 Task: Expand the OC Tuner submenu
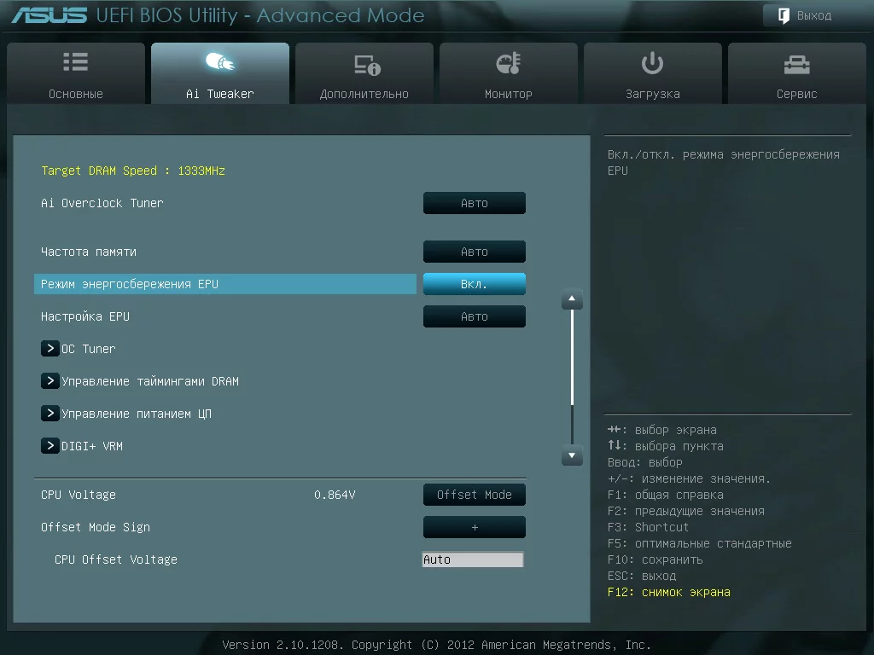pos(89,349)
